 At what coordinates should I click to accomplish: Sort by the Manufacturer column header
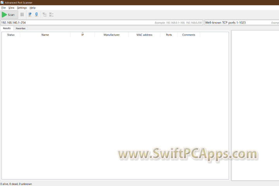[112, 35]
